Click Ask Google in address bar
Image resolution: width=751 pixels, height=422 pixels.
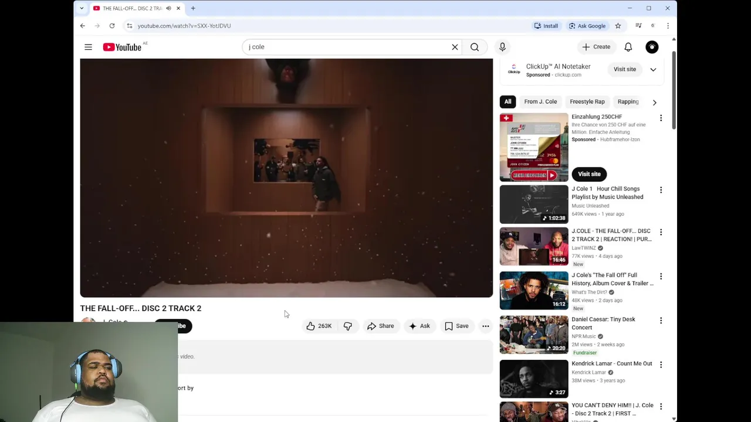click(x=587, y=26)
